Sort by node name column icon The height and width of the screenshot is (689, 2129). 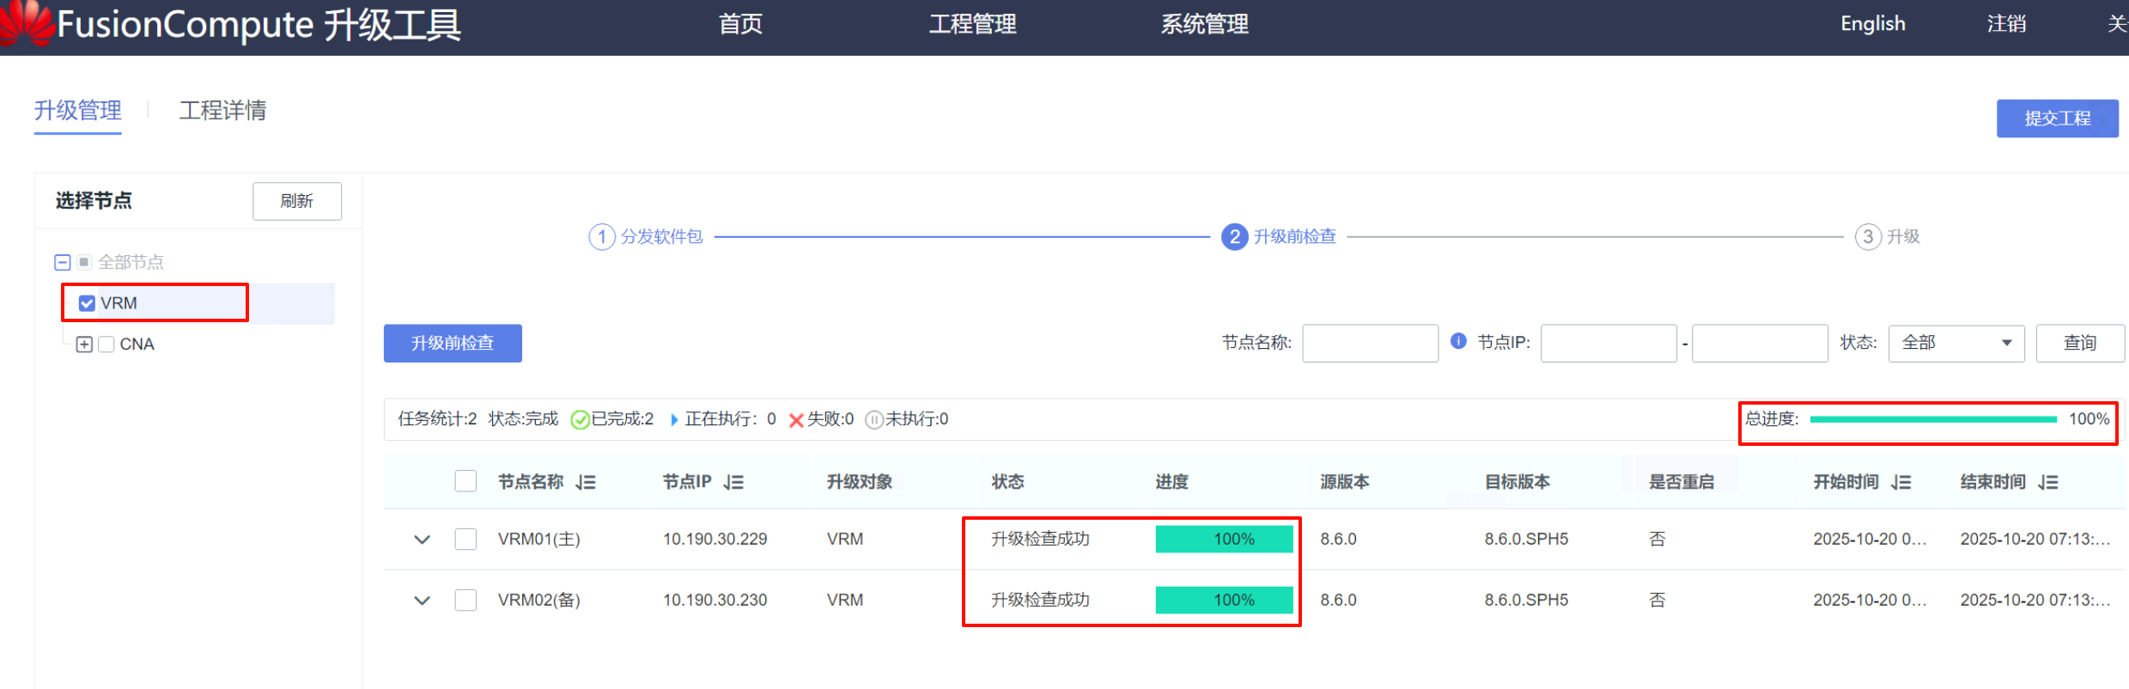586,482
